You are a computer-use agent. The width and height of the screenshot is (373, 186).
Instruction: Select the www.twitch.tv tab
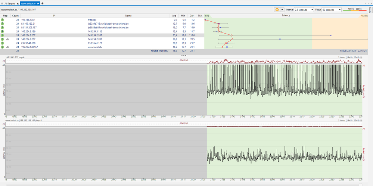(x=28, y=3)
